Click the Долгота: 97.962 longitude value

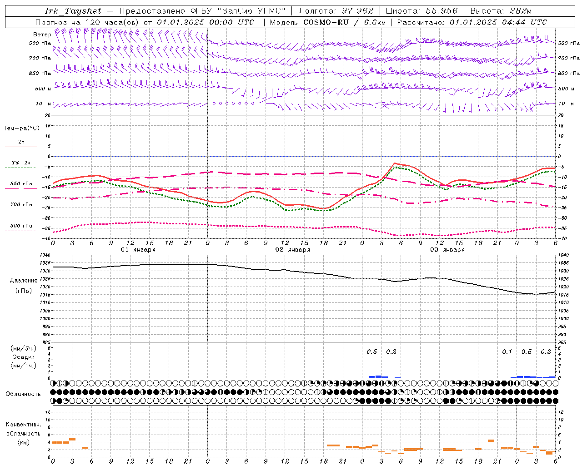[336, 11]
